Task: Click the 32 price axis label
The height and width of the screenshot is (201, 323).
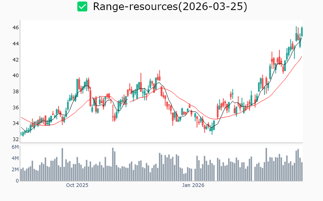Action: (x=15, y=139)
